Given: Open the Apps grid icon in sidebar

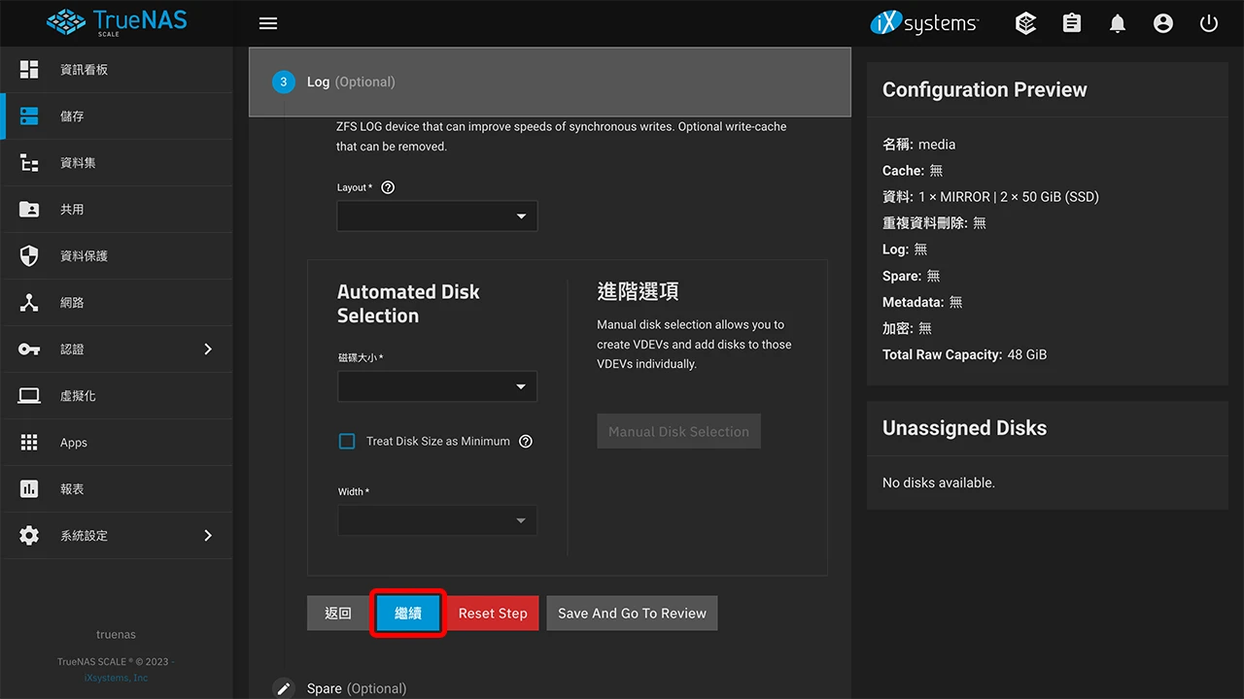Looking at the screenshot, I should point(28,442).
